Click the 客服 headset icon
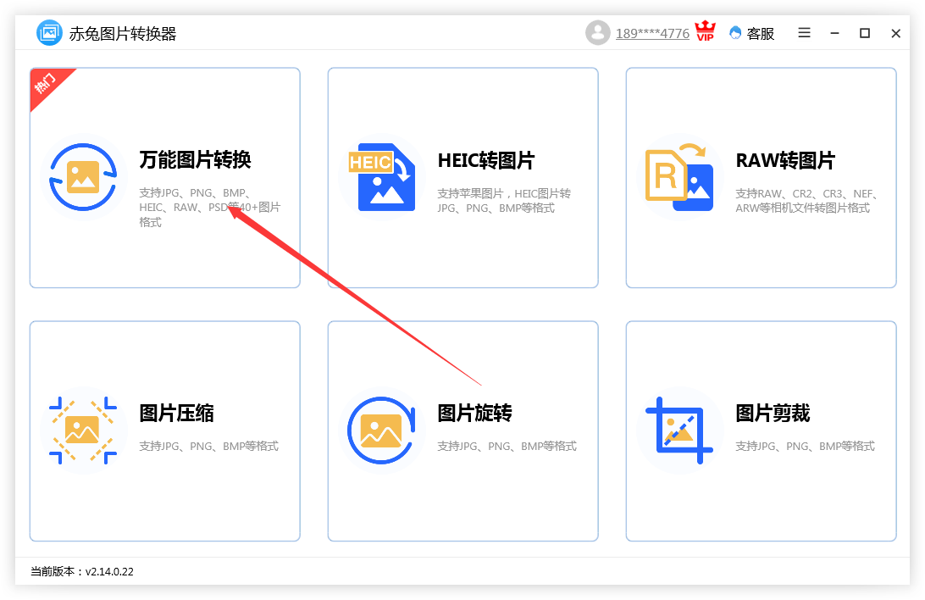 tap(735, 33)
